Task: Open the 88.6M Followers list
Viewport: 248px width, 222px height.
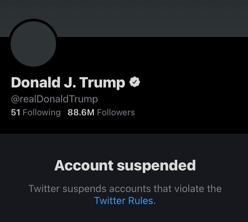Action: pyautogui.click(x=101, y=112)
